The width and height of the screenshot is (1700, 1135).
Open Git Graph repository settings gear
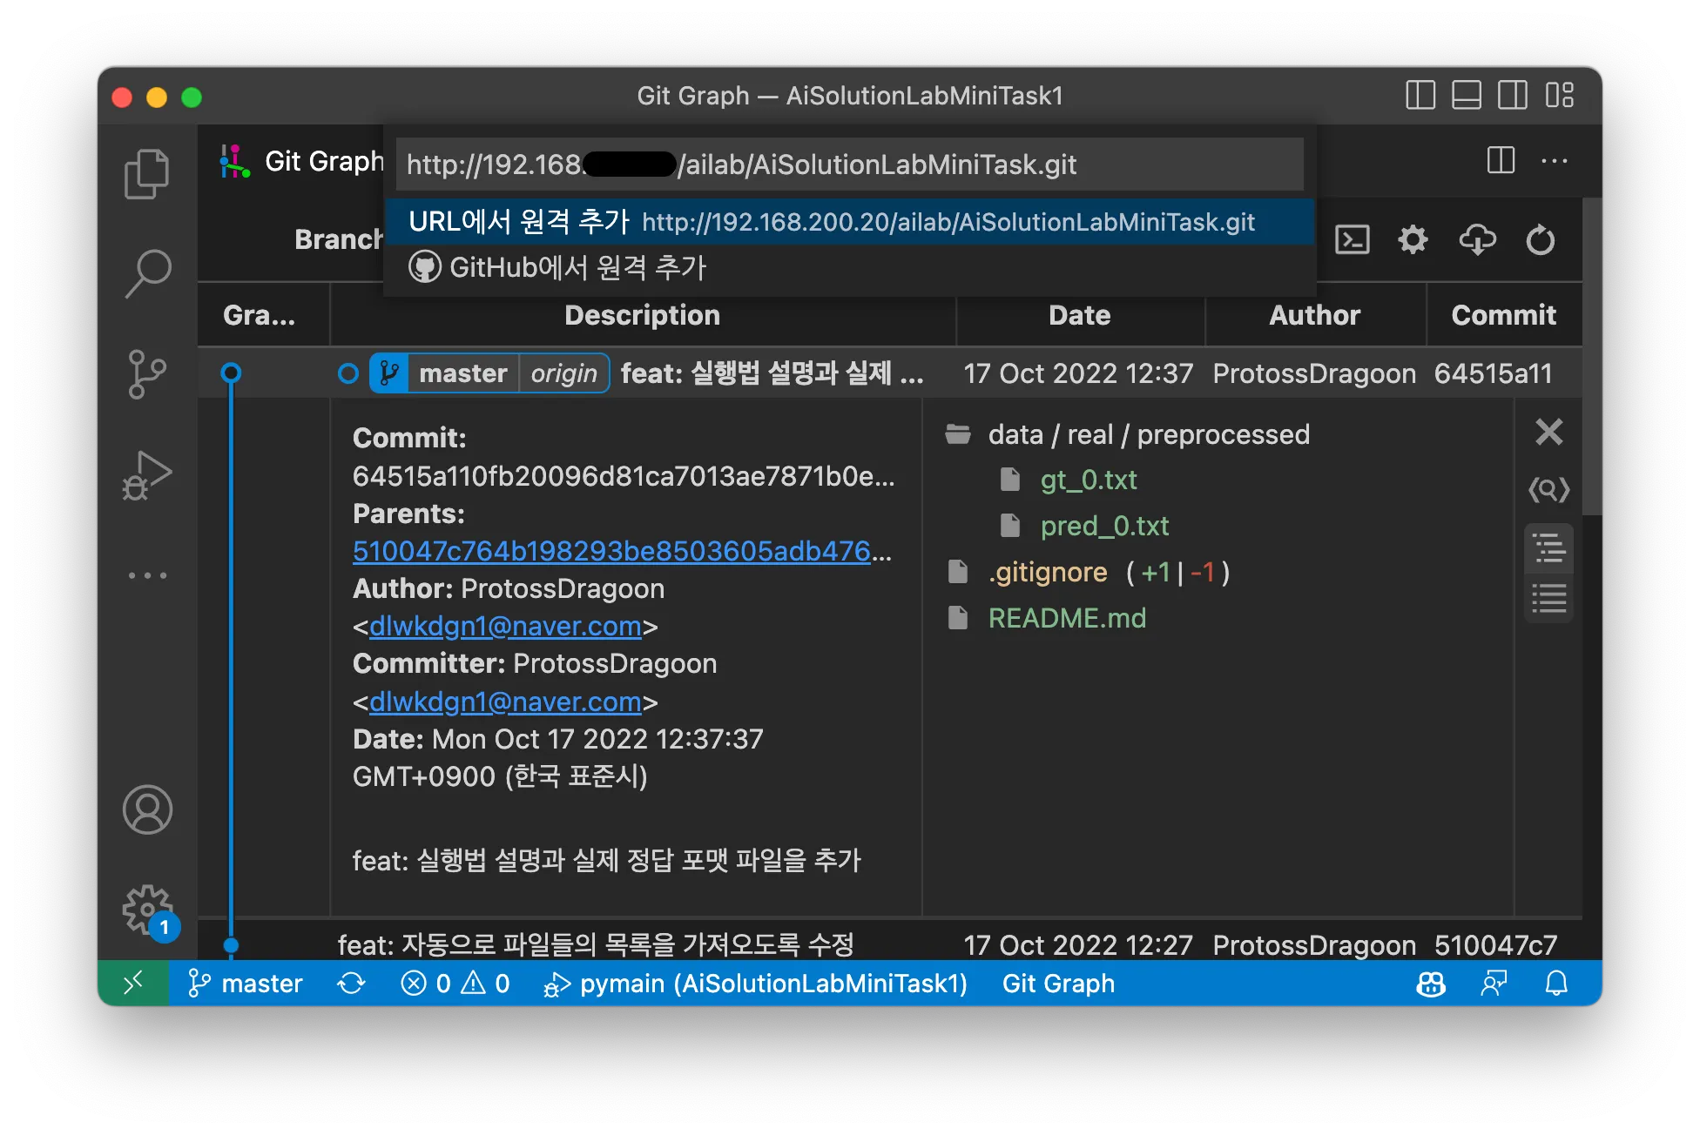click(1413, 239)
